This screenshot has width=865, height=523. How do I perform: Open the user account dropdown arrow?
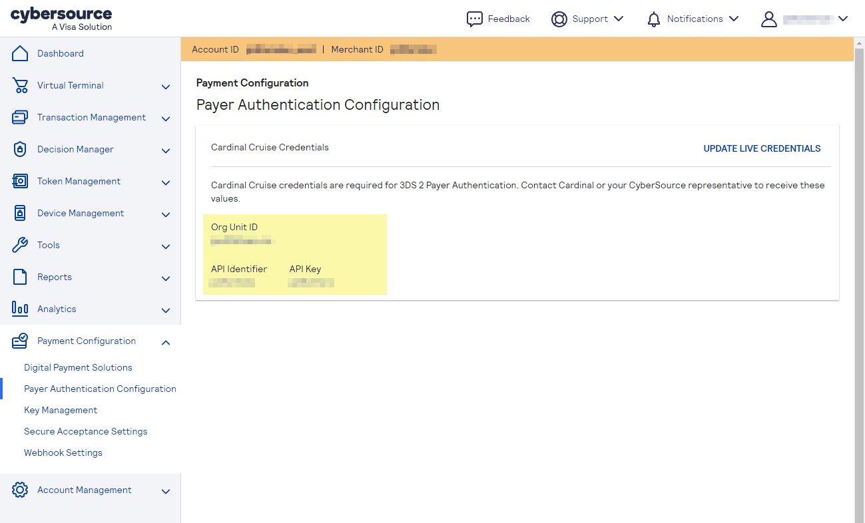pyautogui.click(x=843, y=19)
